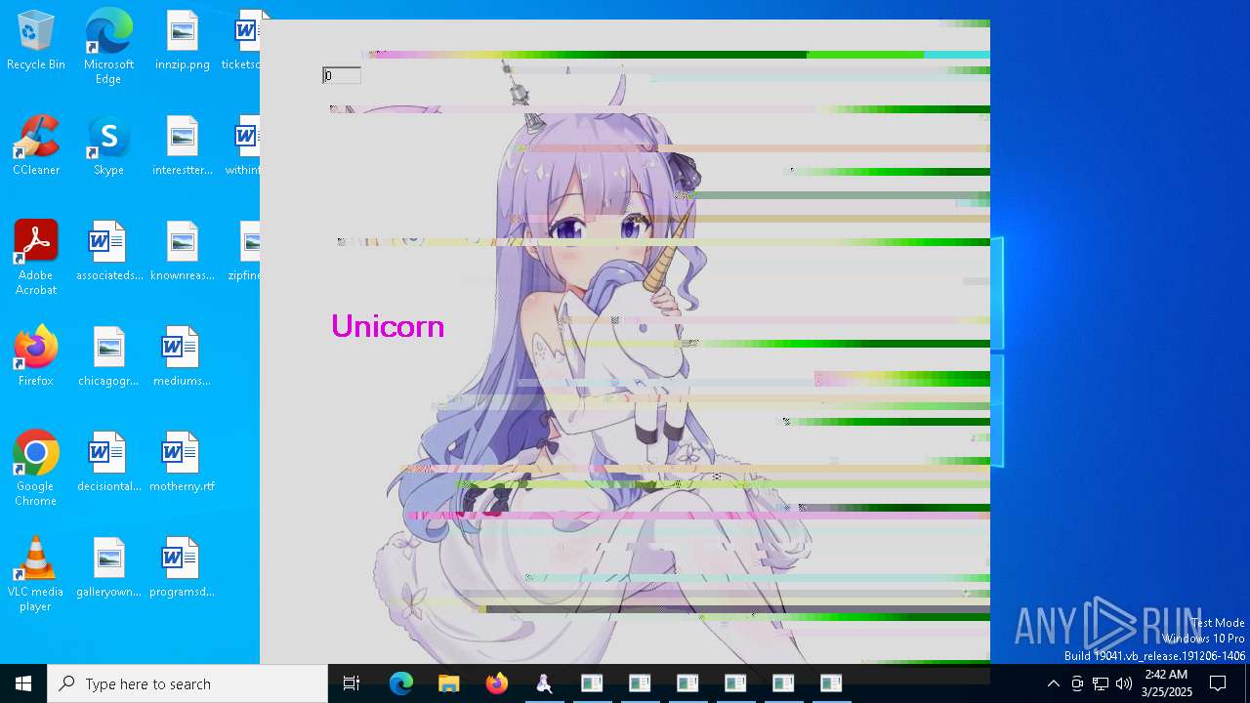Select the programsd... Word document
The height and width of the screenshot is (703, 1250).
click(x=182, y=568)
